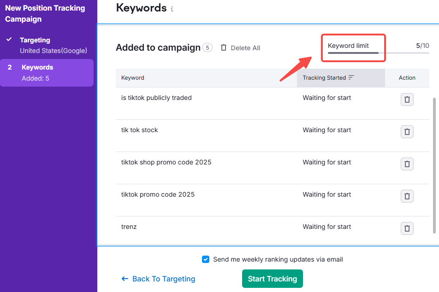
Task: Delete 'tiktok promo code 2025' keyword row
Action: pos(407,196)
